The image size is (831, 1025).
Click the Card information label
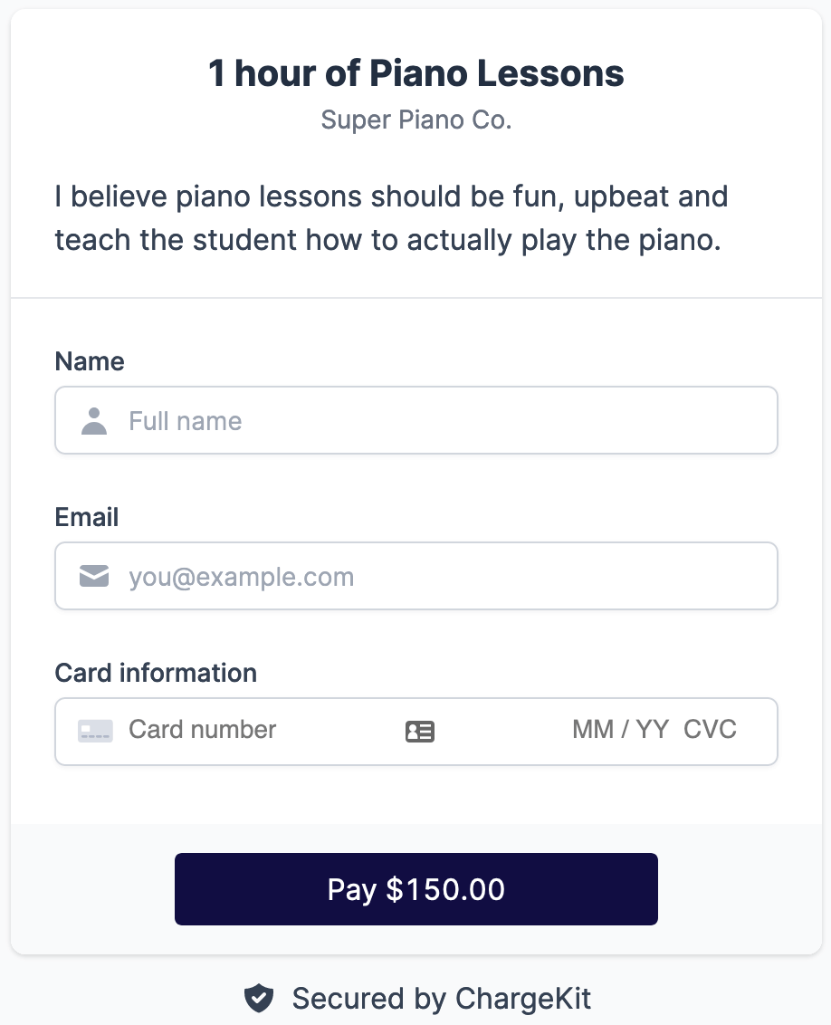(156, 673)
